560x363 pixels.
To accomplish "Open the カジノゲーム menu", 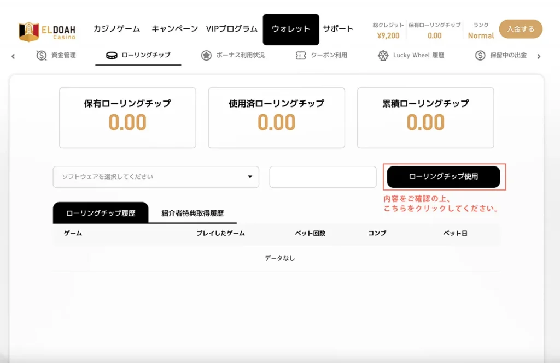I will [x=116, y=29].
